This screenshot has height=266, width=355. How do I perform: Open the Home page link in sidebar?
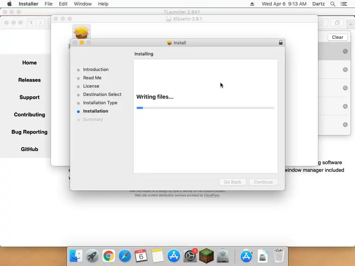[29, 63]
